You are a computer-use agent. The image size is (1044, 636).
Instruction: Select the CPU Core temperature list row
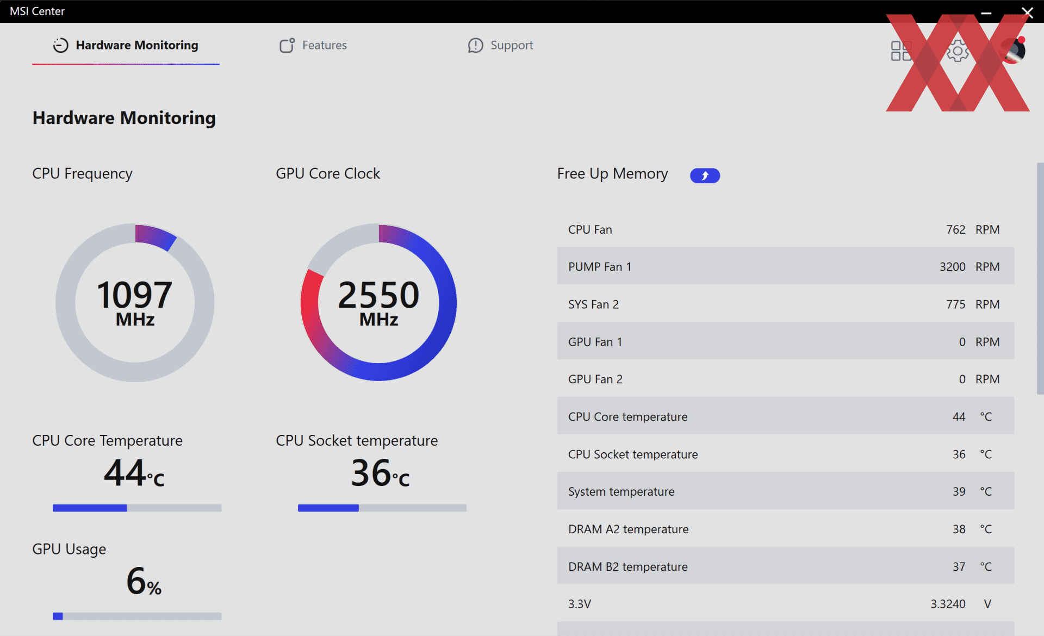coord(785,416)
